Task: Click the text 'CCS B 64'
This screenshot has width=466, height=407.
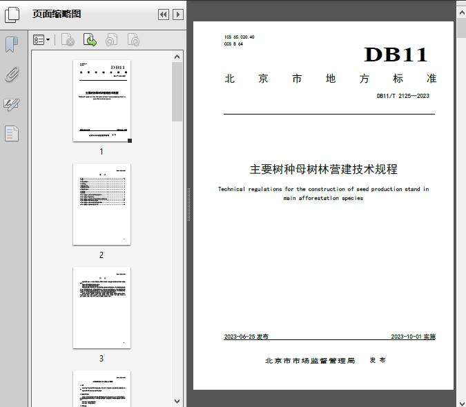Action: [x=233, y=44]
